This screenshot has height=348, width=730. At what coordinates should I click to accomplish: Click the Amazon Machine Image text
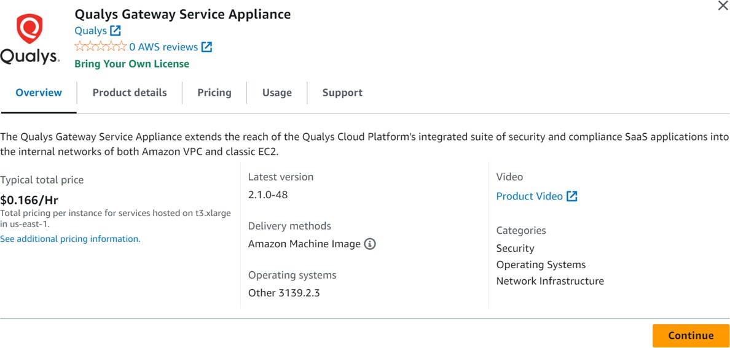pos(305,244)
